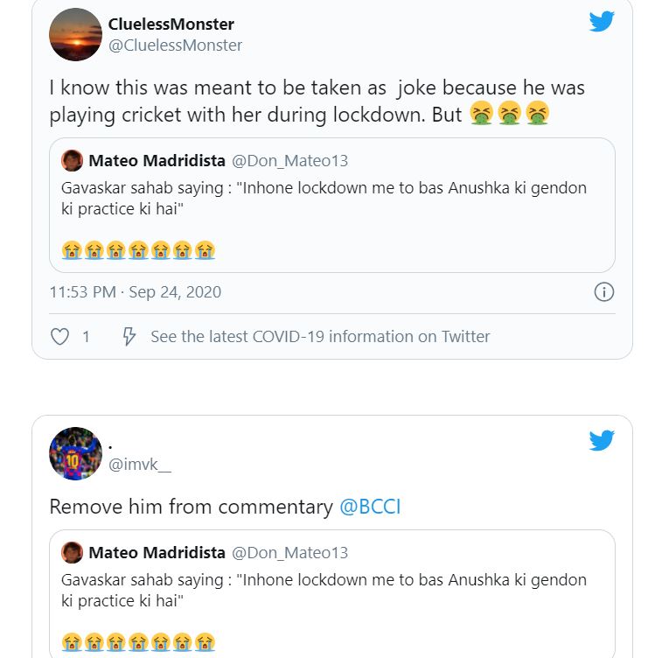
Task: Click Twitter bird logo on imvk__ tweet
Action: [x=602, y=439]
